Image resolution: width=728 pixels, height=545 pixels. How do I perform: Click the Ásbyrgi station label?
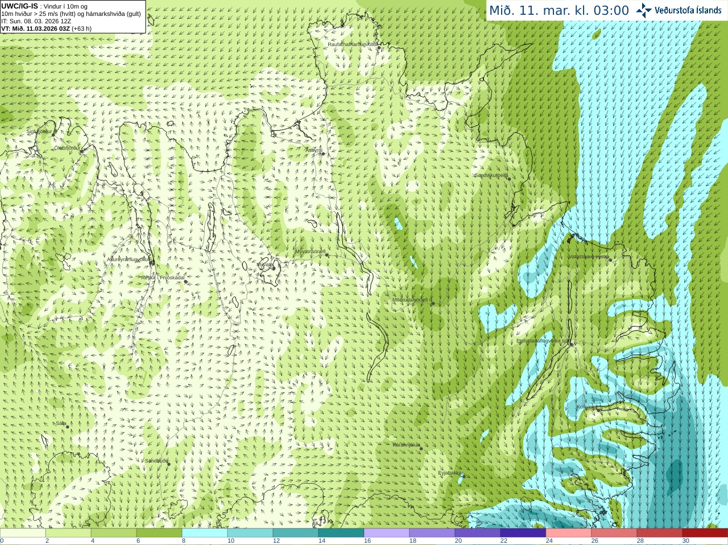pyautogui.click(x=313, y=150)
